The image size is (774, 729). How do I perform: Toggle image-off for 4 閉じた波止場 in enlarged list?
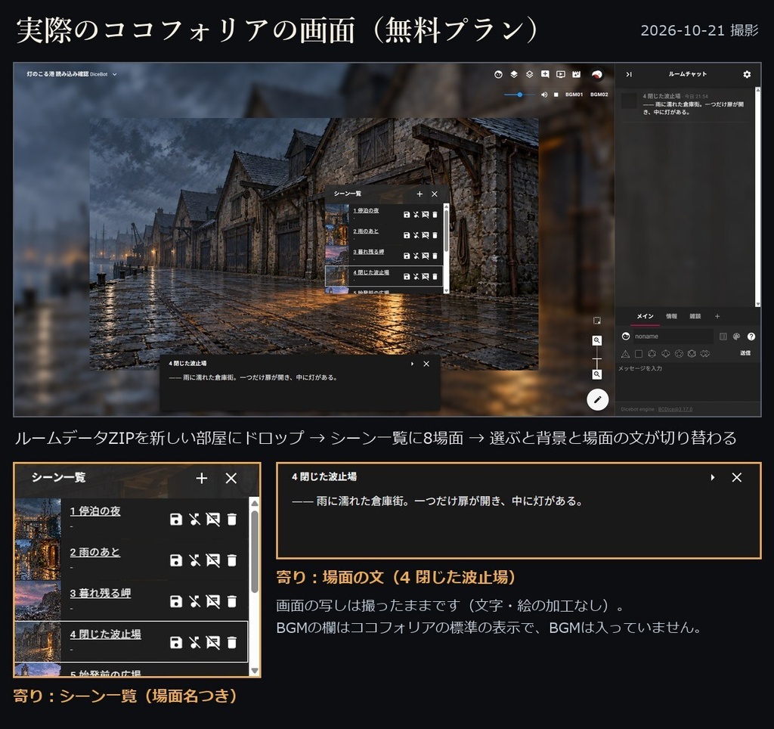click(212, 642)
